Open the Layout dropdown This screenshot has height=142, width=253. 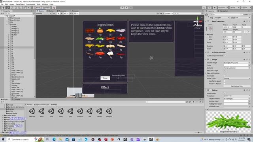(x=246, y=7)
